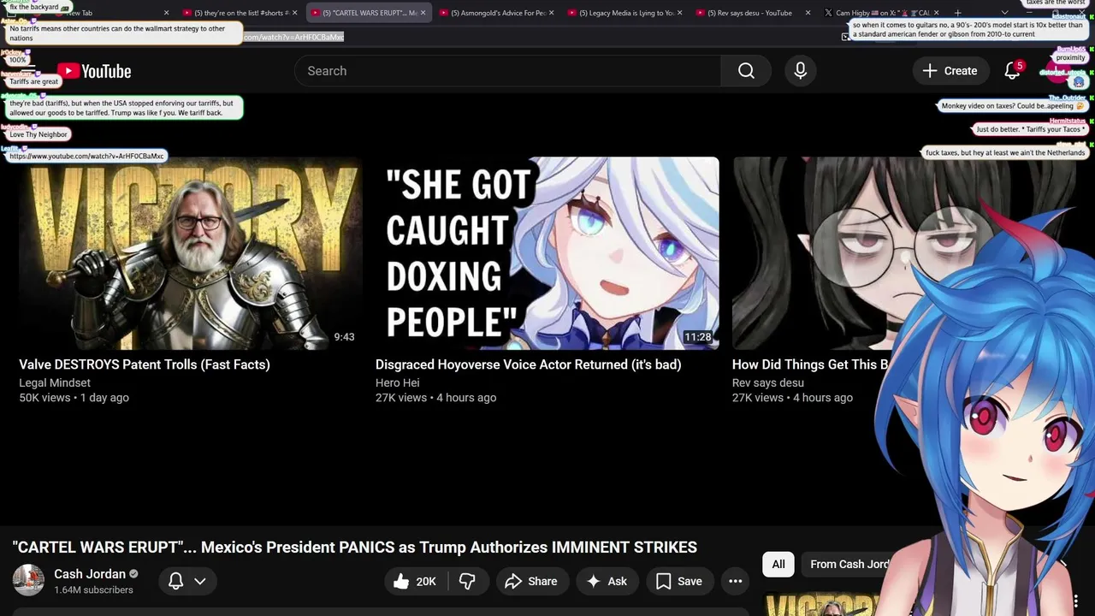Activate voice search microphone
Screen dimensions: 1095x616
click(x=800, y=71)
